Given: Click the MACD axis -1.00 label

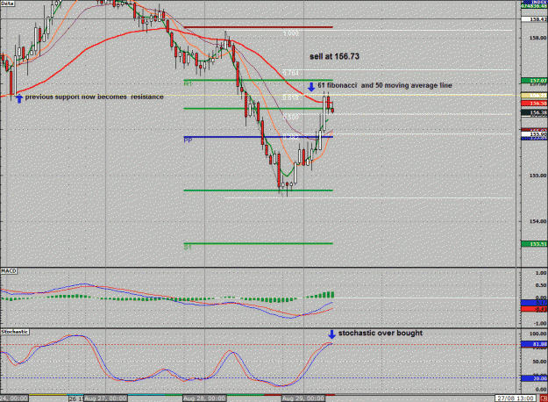Looking at the screenshot, I should pos(540,323).
